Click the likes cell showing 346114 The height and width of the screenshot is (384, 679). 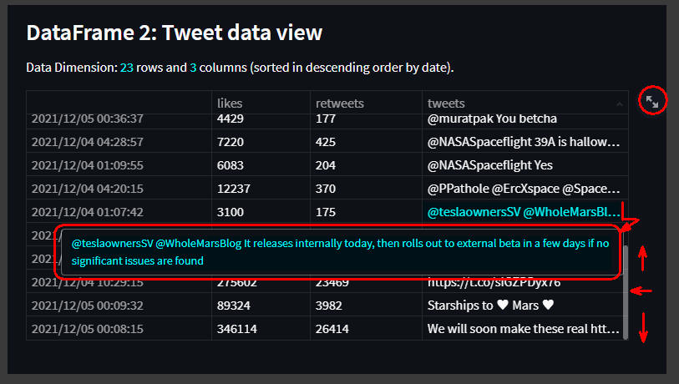[261, 329]
